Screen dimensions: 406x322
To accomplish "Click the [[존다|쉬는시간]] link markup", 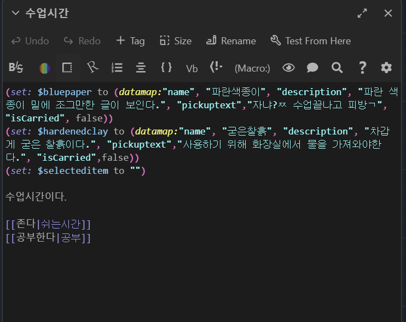I will pos(48,224).
